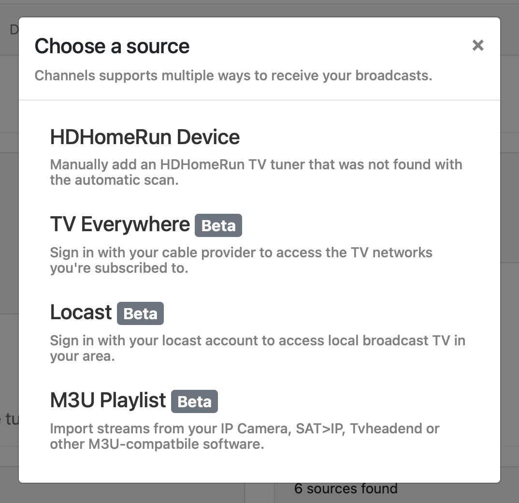Click the 'Manually add an HDHomeRun TV tuner' description

click(256, 164)
